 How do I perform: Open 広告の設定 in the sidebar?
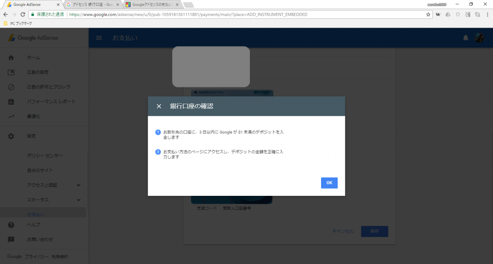(x=38, y=72)
